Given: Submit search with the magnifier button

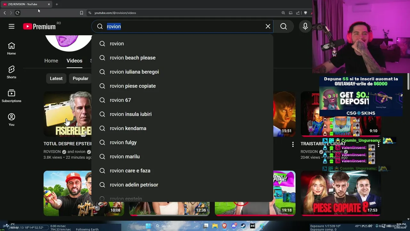Looking at the screenshot, I should [283, 26].
